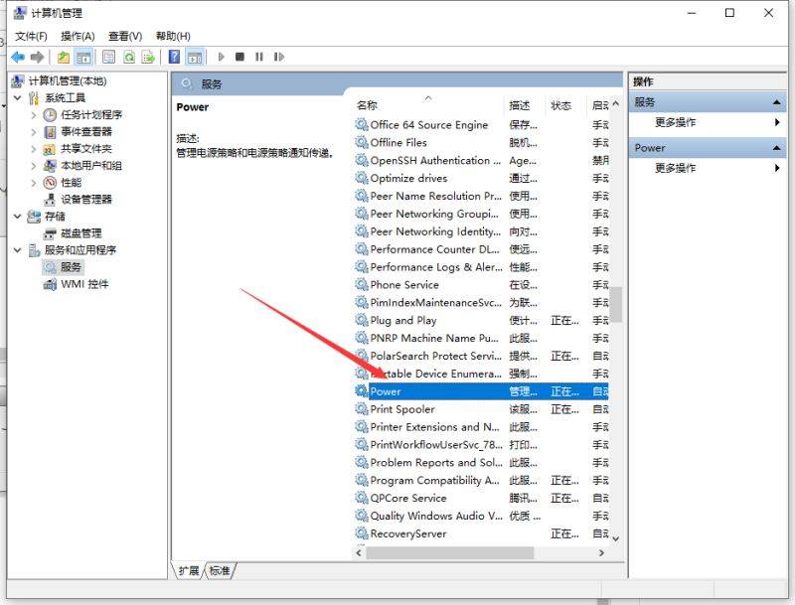795x605 pixels.
Task: Toggle the Show/Hide Console Tree icon
Action: [83, 57]
